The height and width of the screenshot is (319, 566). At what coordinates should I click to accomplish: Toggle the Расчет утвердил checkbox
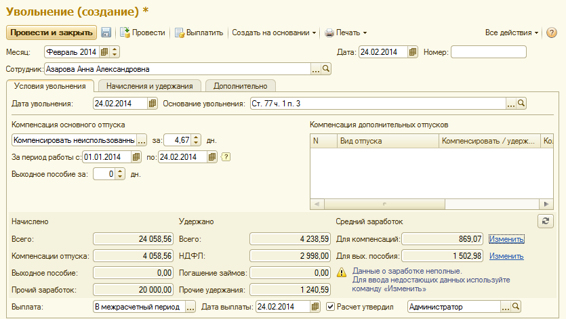(x=331, y=307)
